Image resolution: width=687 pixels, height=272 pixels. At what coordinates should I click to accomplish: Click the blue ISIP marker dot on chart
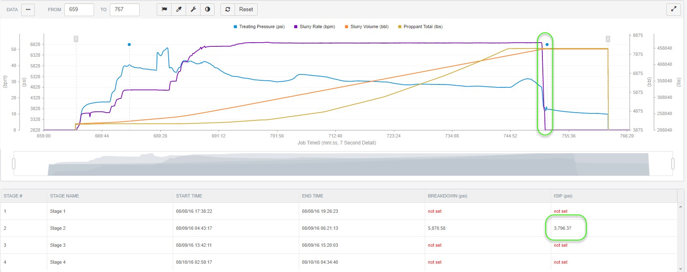pyautogui.click(x=547, y=45)
